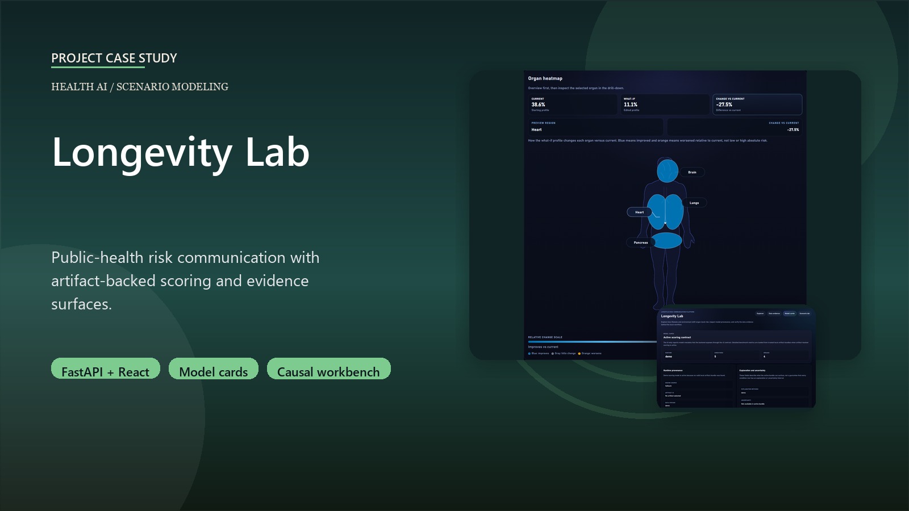The image size is (909, 511).
Task: Select the Model cards tab in small window
Action: click(790, 313)
